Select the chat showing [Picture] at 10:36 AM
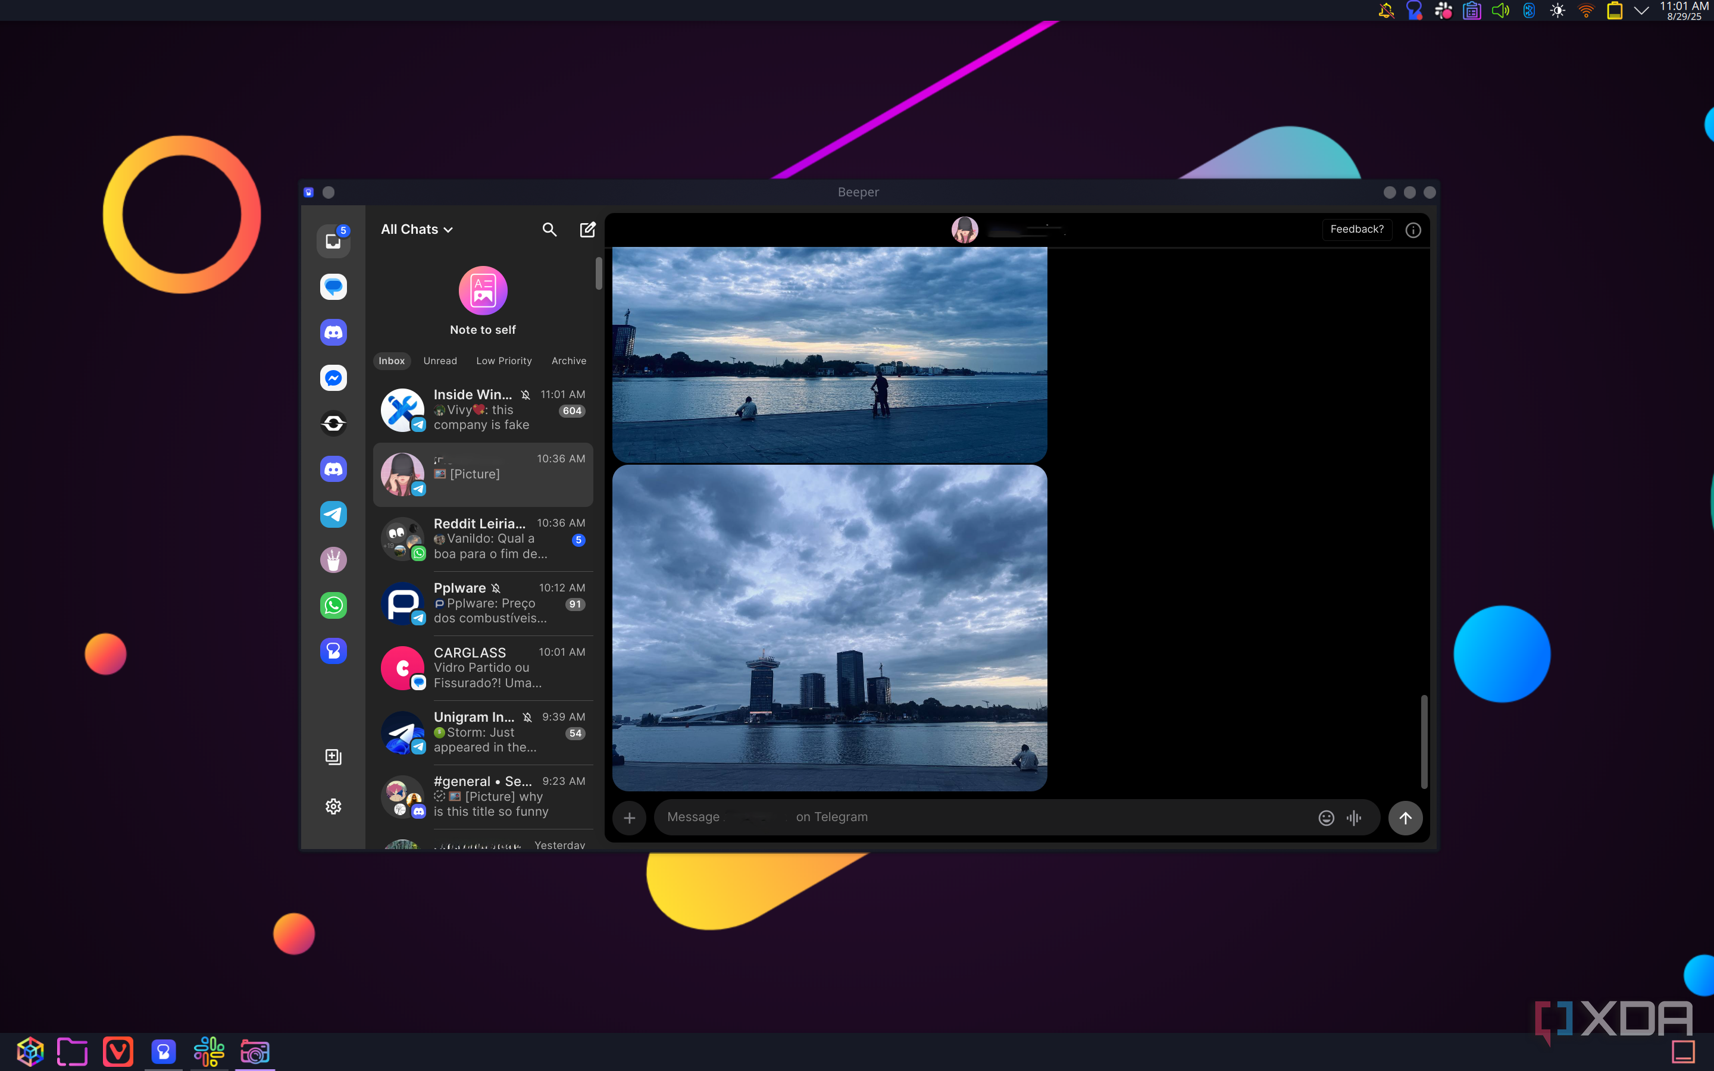This screenshot has height=1071, width=1714. coord(483,474)
